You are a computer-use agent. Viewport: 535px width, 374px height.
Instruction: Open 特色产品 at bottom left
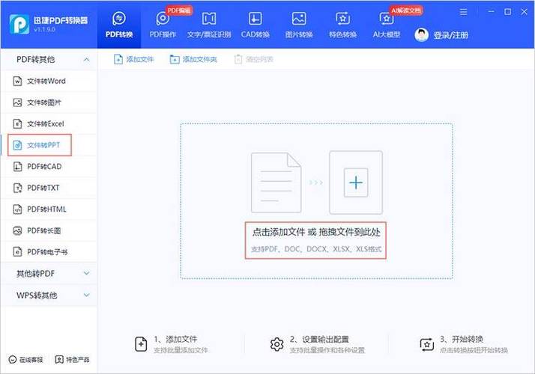click(x=73, y=360)
